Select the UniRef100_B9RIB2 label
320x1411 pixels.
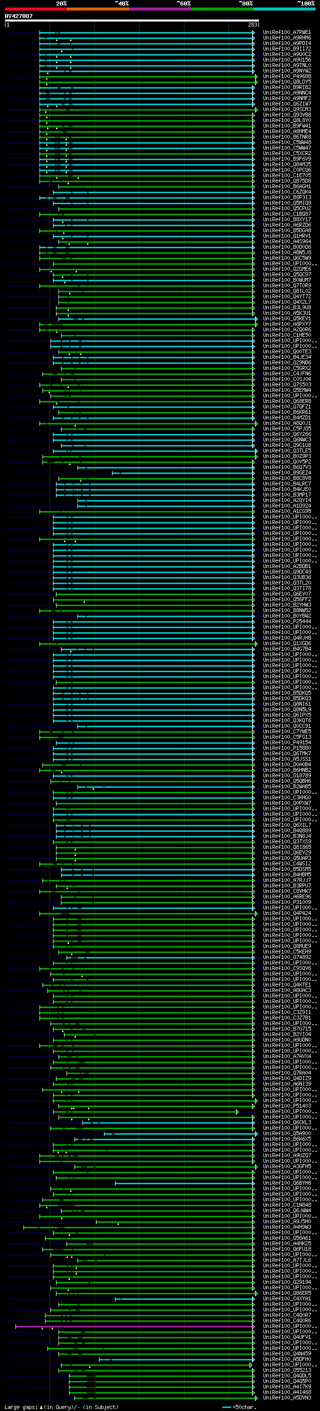coord(286,87)
